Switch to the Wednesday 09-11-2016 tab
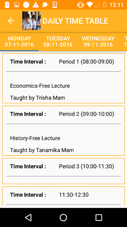127x227 pixels. [x=98, y=41]
